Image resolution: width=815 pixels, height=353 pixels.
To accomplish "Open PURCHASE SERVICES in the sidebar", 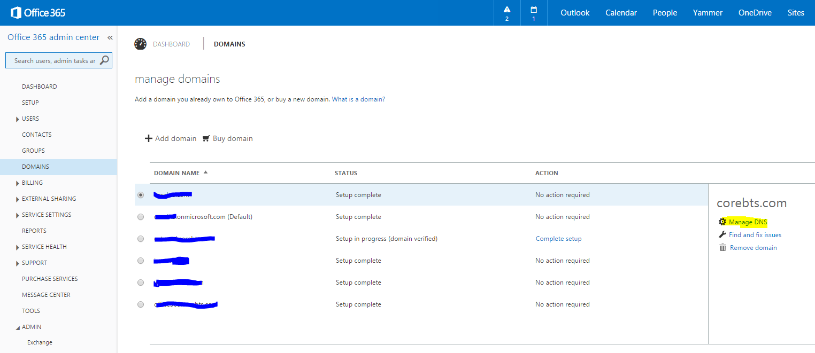I will [x=50, y=279].
